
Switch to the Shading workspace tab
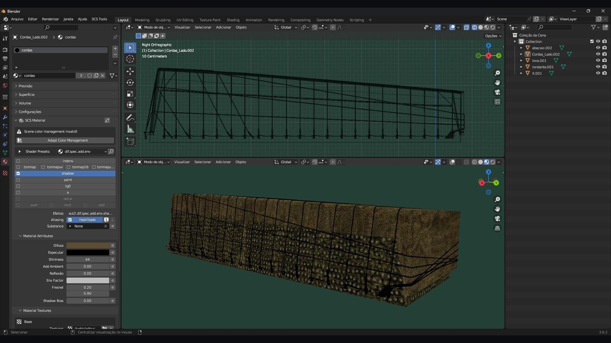[233, 20]
